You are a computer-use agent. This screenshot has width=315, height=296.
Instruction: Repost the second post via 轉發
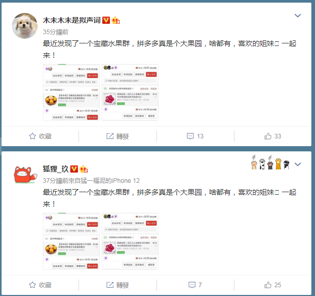pyautogui.click(x=118, y=285)
